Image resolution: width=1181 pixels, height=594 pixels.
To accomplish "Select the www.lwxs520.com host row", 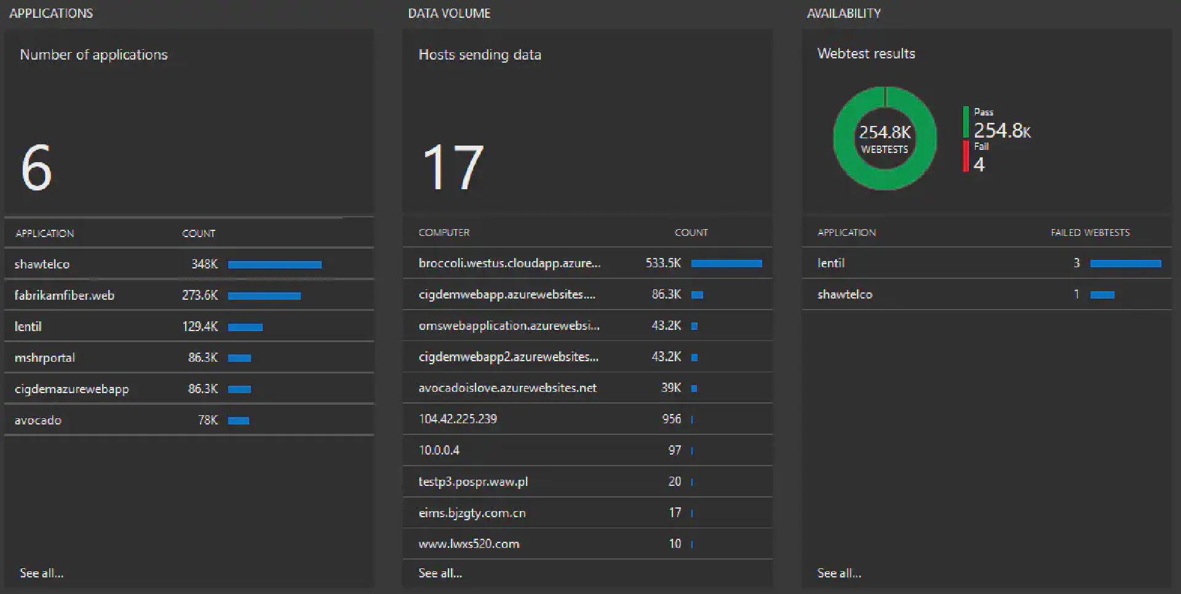I will (469, 544).
